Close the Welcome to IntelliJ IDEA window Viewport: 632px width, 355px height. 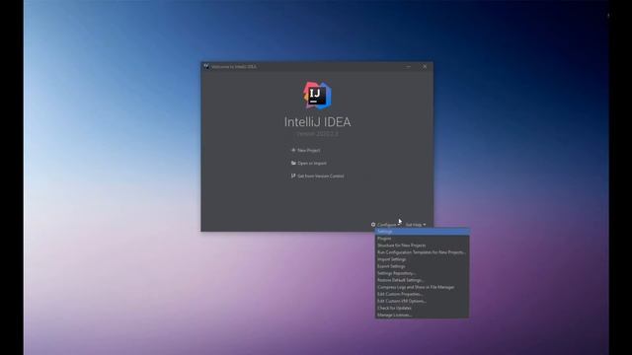425,66
